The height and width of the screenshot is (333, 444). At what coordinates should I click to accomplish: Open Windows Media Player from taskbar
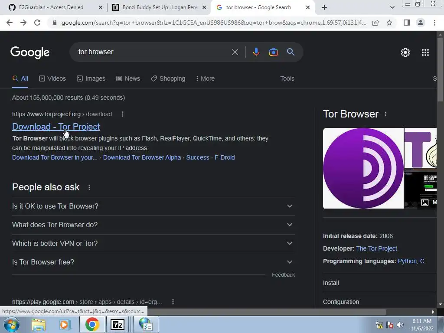coord(65,324)
